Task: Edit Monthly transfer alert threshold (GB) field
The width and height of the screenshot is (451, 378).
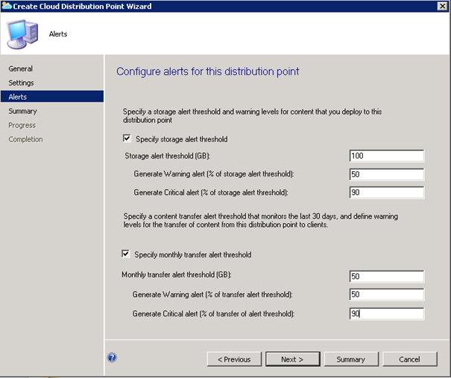Action: coord(386,276)
